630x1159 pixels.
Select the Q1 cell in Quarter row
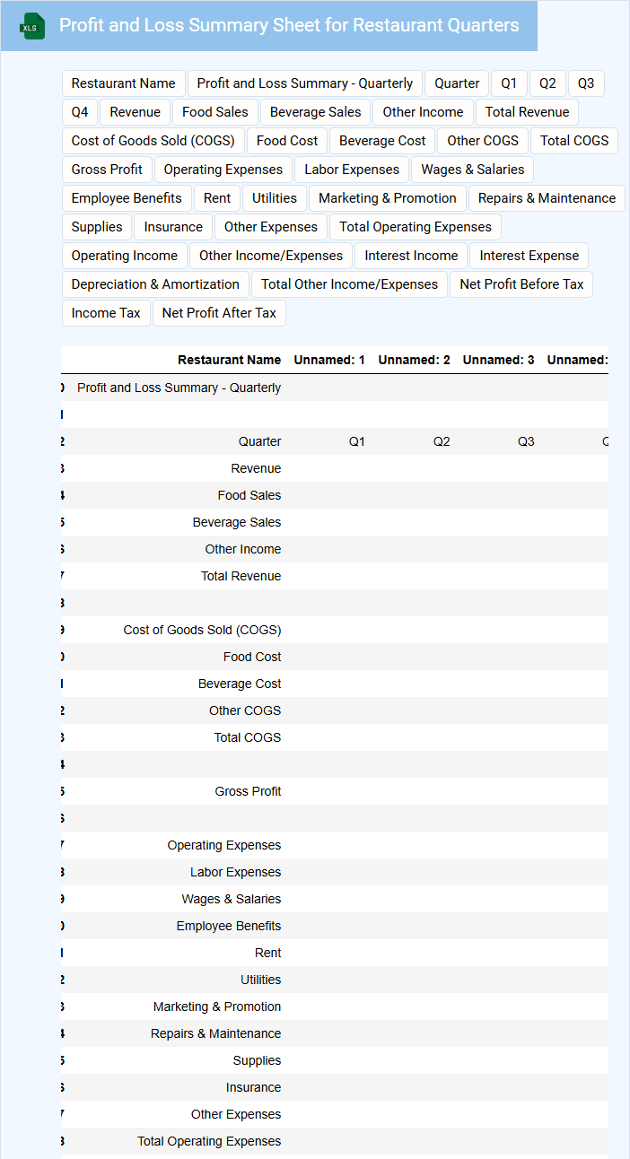pyautogui.click(x=357, y=441)
